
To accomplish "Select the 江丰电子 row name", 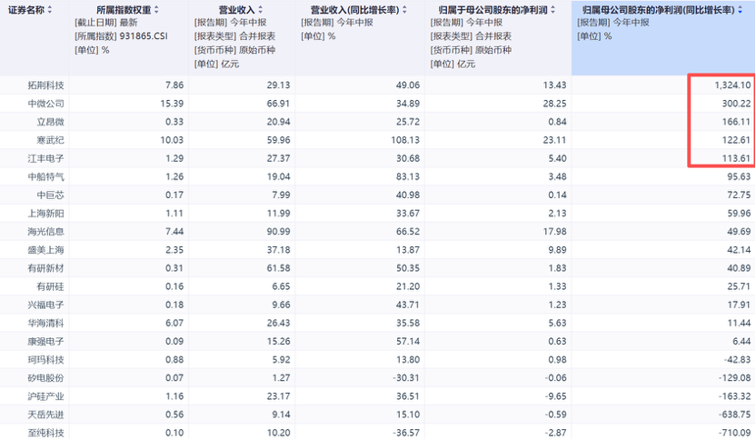I will point(45,159).
